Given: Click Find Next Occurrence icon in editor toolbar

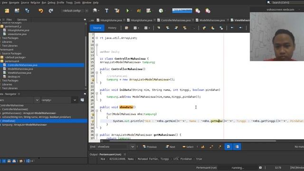Looking at the screenshot, I should click(x=176, y=28).
